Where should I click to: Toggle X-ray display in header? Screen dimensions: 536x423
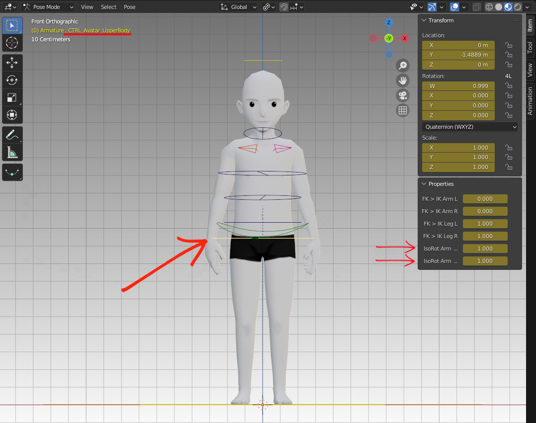coord(477,7)
